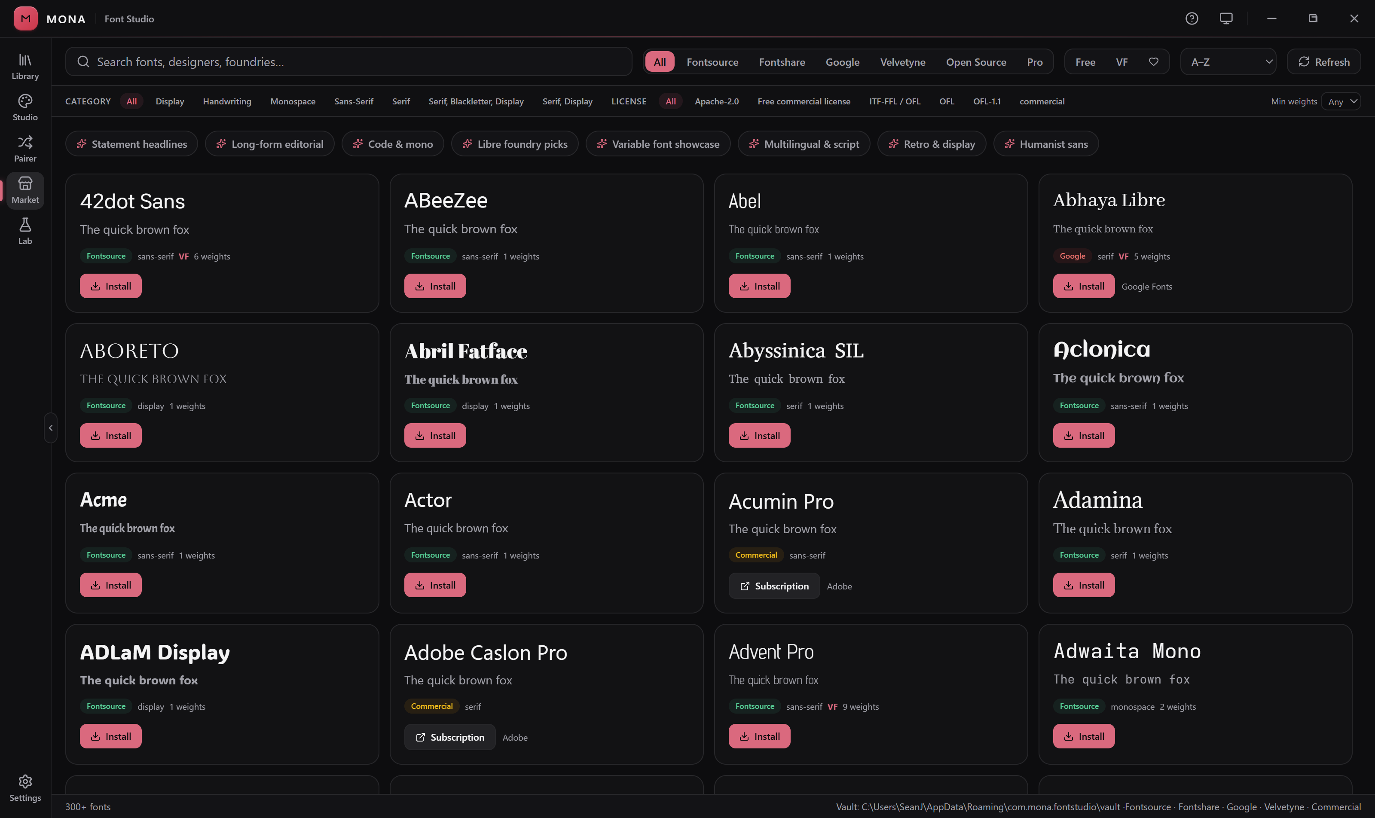
Task: Click the Vault path in status bar
Action: 978,807
